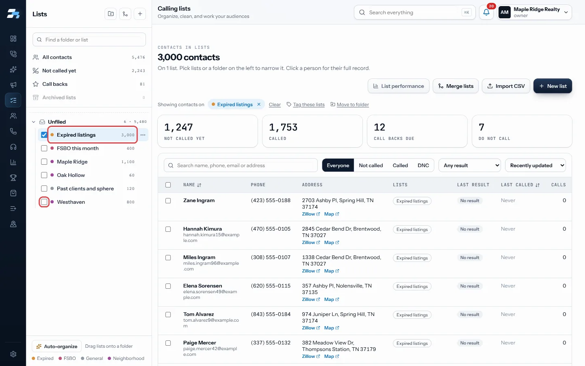Open the settings gear at sidebar bottom
The height and width of the screenshot is (366, 585).
click(13, 354)
